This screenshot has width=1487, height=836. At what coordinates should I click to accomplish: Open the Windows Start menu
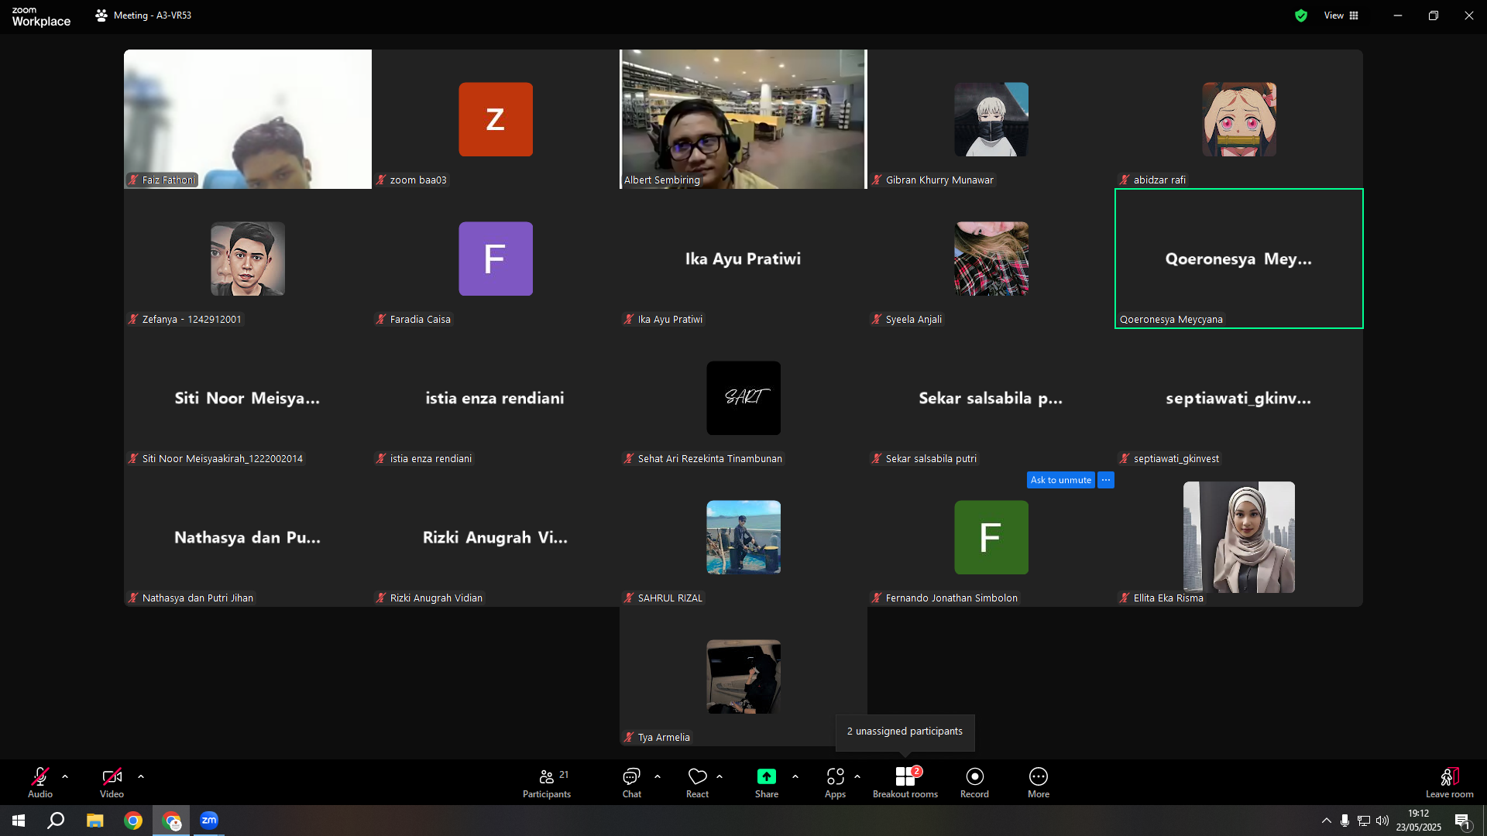coord(19,821)
